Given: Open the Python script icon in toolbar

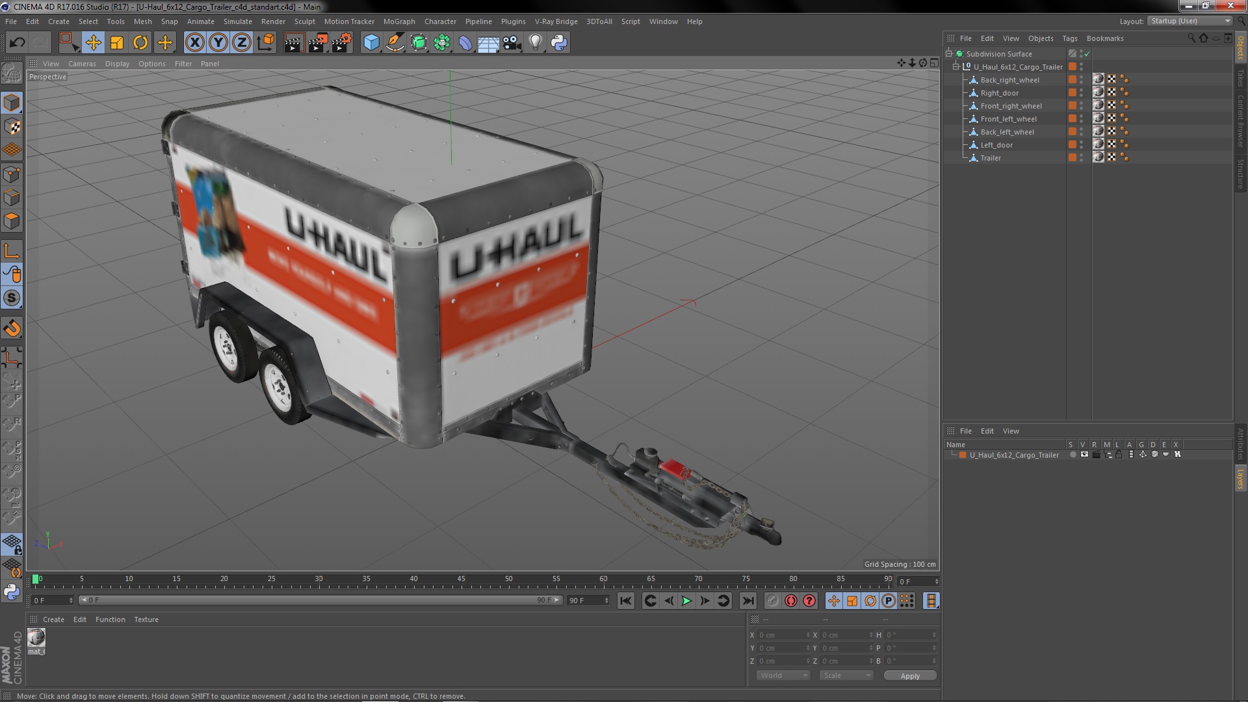Looking at the screenshot, I should click(559, 43).
